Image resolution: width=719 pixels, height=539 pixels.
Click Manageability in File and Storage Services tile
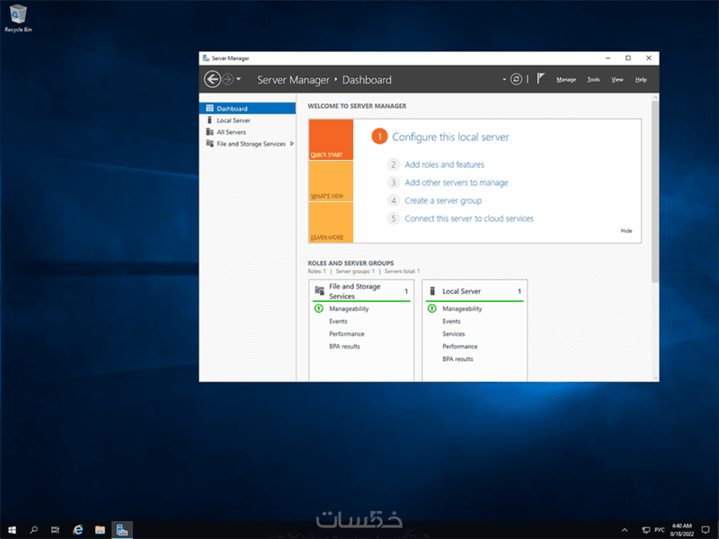tap(349, 309)
